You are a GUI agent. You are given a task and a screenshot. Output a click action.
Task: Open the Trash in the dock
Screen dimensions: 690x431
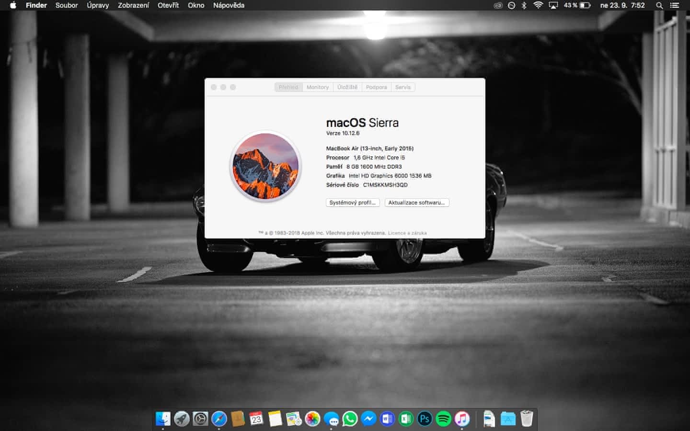526,419
